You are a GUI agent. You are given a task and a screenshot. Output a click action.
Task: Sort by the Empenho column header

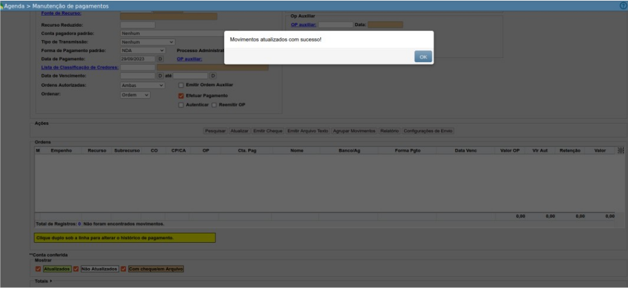[61, 151]
